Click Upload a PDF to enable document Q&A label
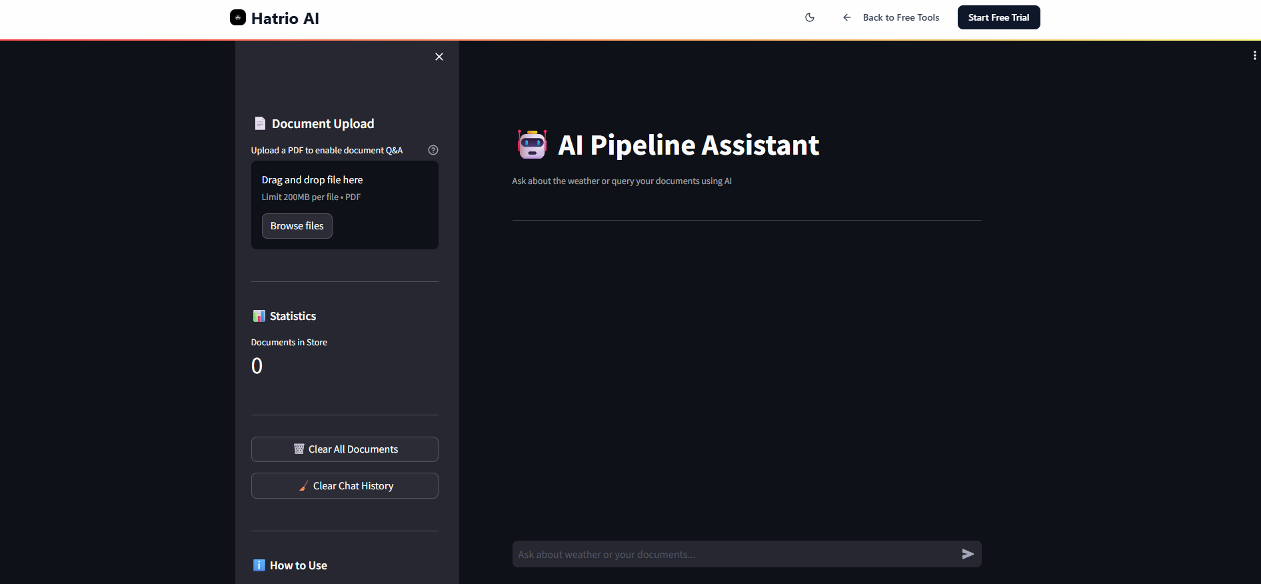The image size is (1261, 584). (327, 150)
